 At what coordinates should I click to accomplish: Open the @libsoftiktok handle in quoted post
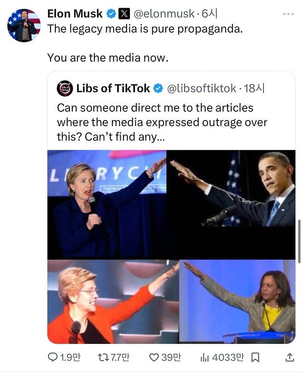pos(201,88)
